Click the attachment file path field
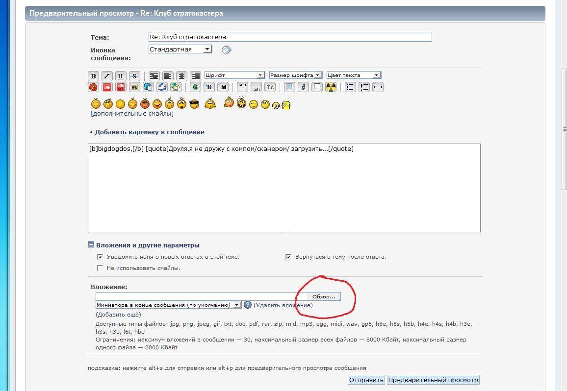 [x=201, y=296]
